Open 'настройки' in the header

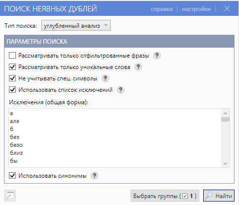(196, 9)
